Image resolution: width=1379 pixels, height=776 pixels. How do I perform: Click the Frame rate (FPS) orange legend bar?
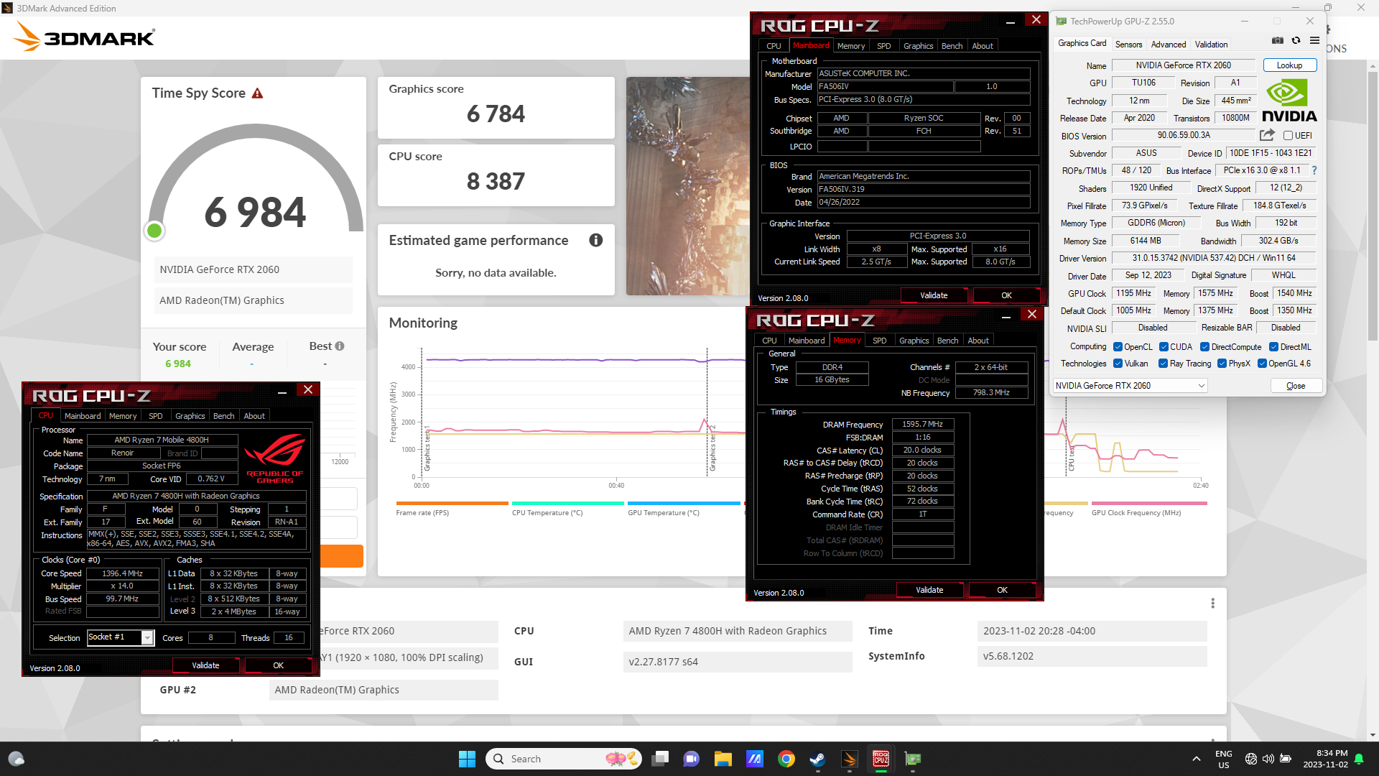(x=452, y=503)
